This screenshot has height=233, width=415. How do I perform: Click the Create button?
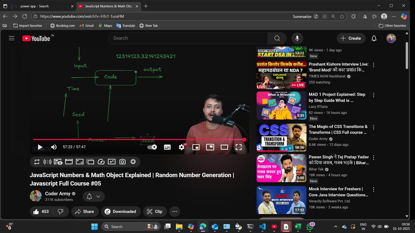[x=351, y=38]
